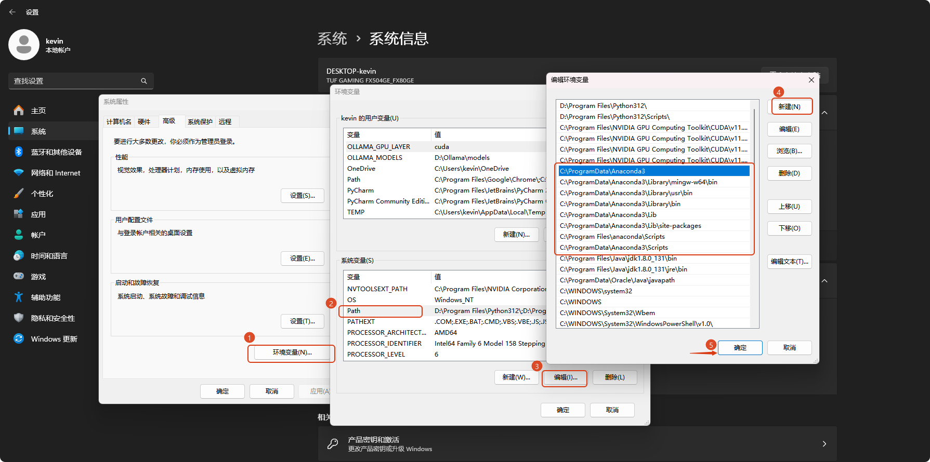The height and width of the screenshot is (462, 930).
Task: Collapse the upper section chevron at right
Action: [x=824, y=113]
